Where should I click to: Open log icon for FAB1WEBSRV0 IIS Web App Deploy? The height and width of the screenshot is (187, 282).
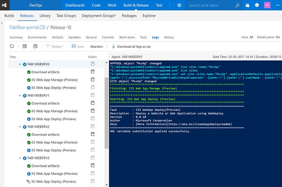[x=93, y=87]
